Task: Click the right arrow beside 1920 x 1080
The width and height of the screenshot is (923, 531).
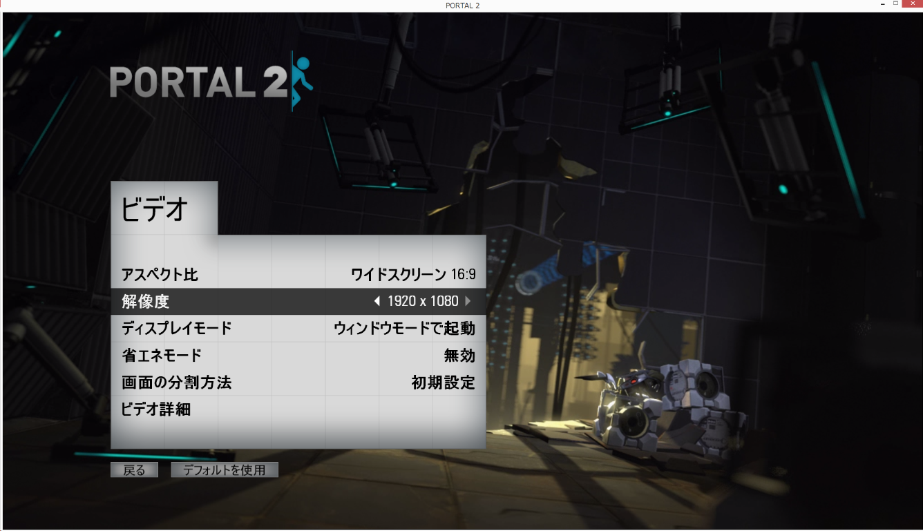Action: click(x=468, y=301)
